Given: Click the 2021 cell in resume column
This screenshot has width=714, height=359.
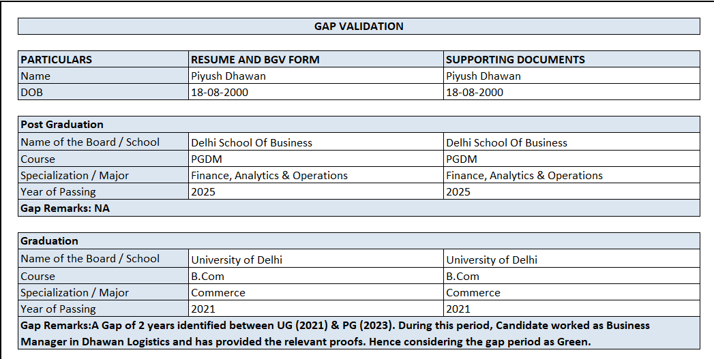Looking at the screenshot, I should pos(316,309).
